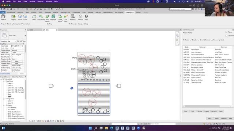Collapse the Views (all) tree node
This screenshot has height=131, width=234.
point(1,79)
